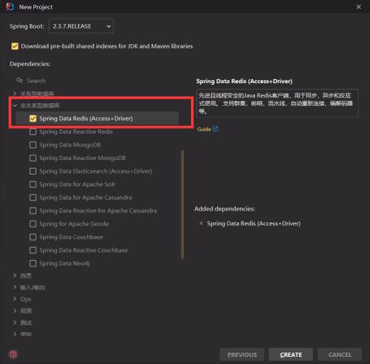Click the CREATE button
370x364 pixels.
(x=290, y=355)
